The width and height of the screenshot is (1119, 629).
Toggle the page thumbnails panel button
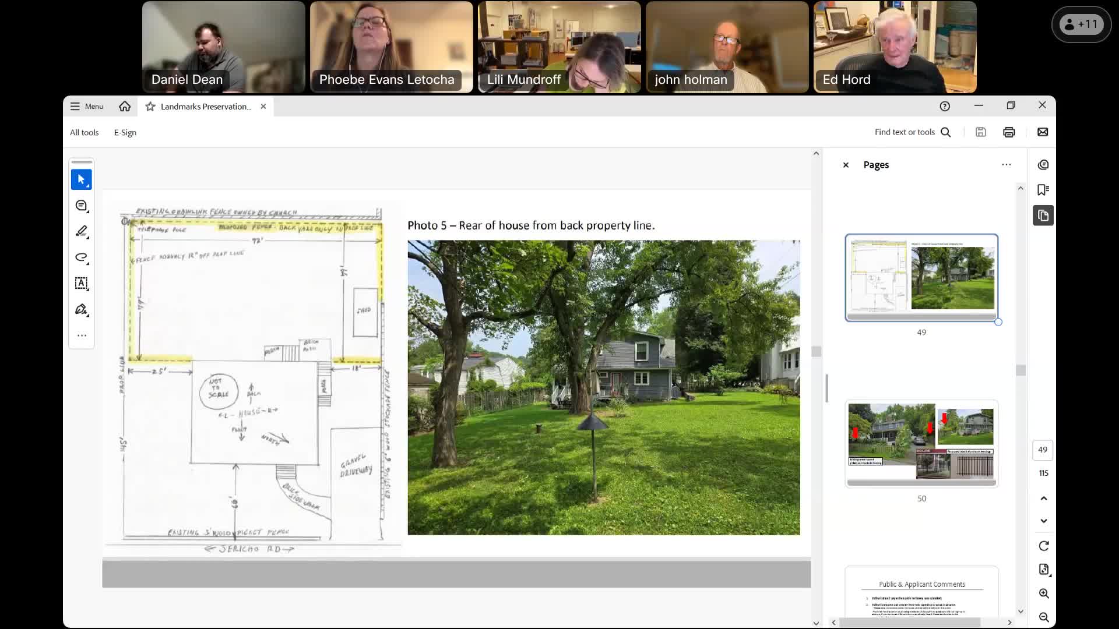[1043, 215]
